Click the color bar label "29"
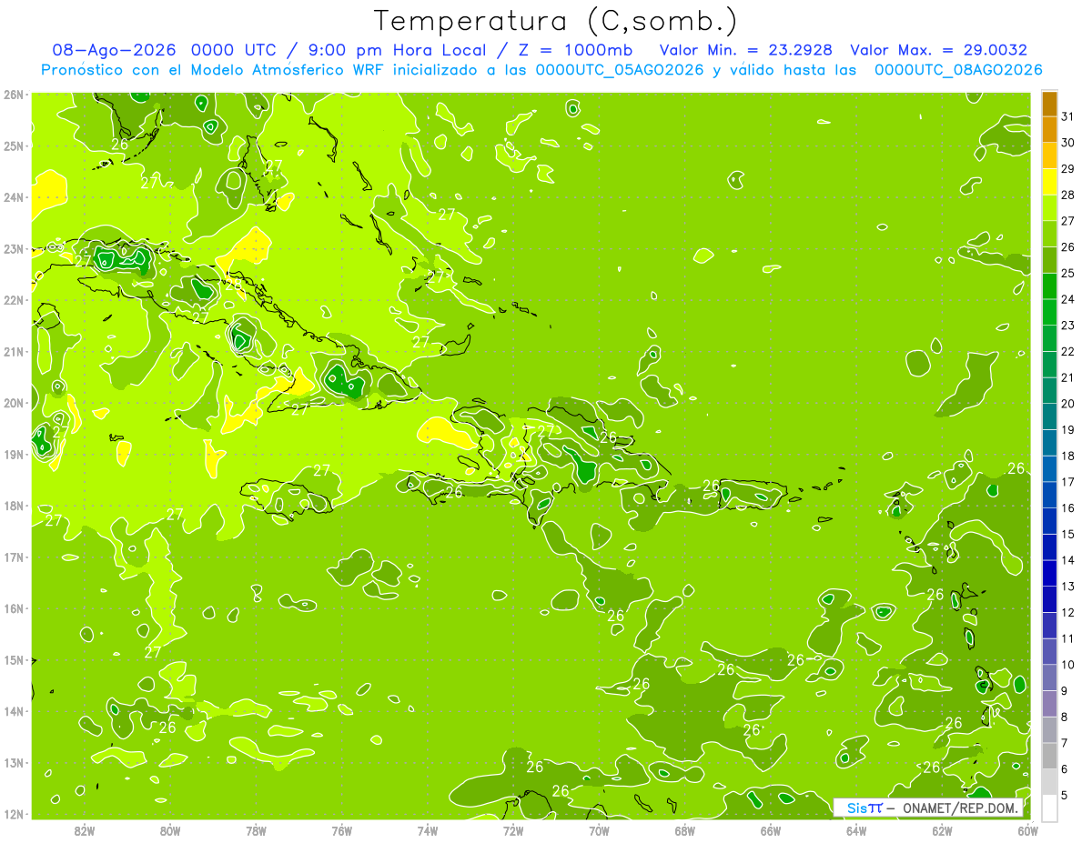The width and height of the screenshot is (1092, 843). [x=1067, y=169]
